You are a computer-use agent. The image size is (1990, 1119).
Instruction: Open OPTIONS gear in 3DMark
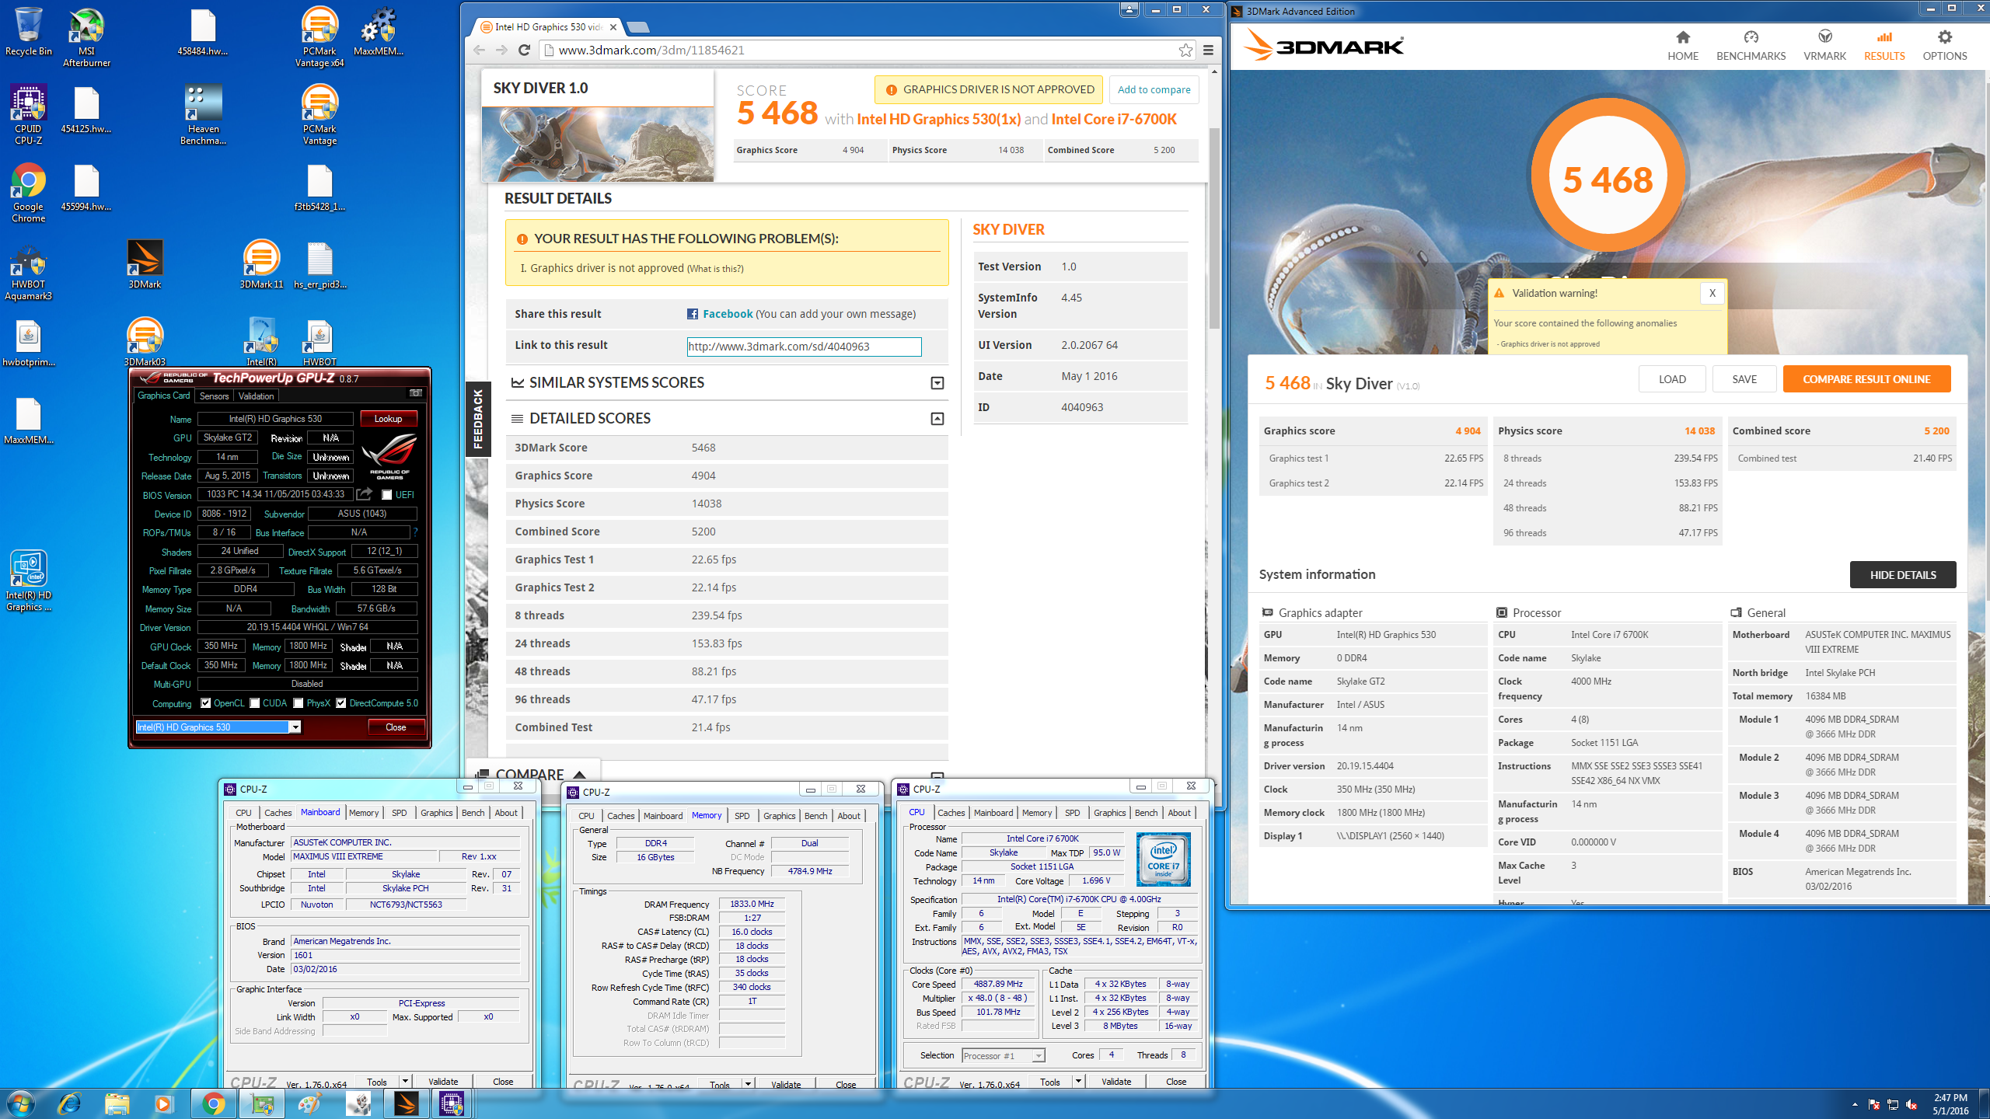tap(1944, 45)
